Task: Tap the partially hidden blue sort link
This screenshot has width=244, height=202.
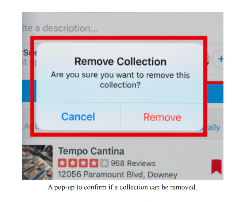Action: point(214,128)
